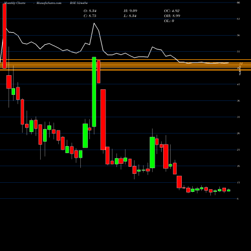Click the 6 price axis label
251x251 pixels.
(238, 199)
